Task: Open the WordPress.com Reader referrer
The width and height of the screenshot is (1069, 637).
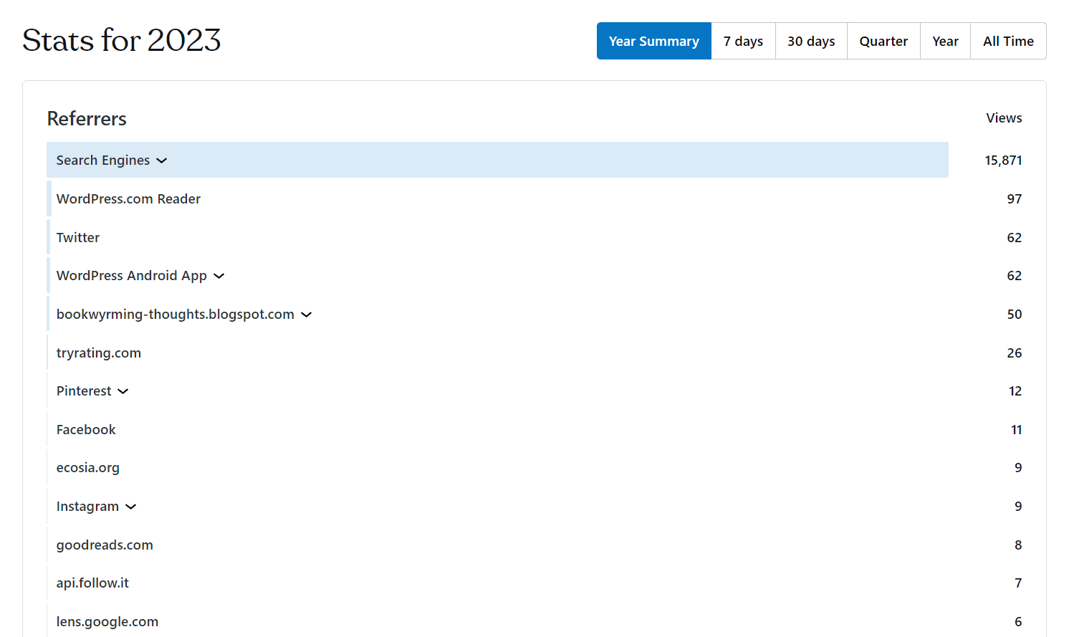Action: click(x=128, y=199)
